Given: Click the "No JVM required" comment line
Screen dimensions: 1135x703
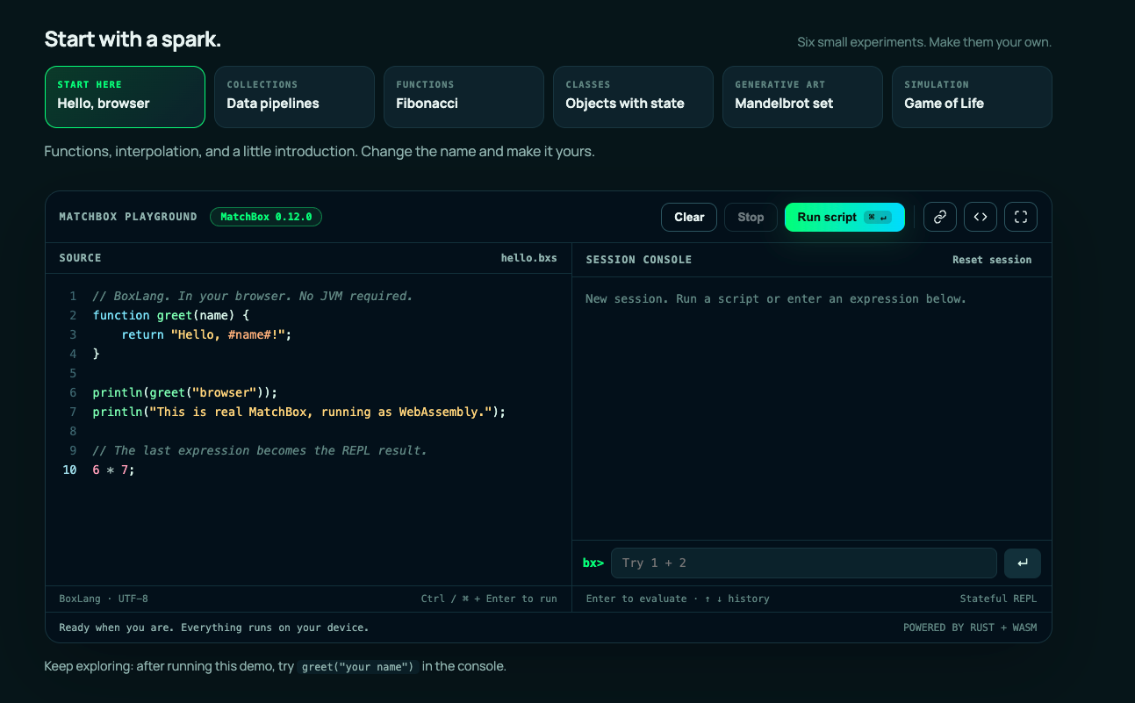Looking at the screenshot, I should coord(253,296).
